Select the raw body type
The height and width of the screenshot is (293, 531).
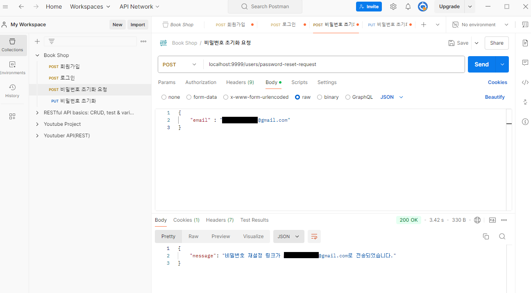[297, 97]
